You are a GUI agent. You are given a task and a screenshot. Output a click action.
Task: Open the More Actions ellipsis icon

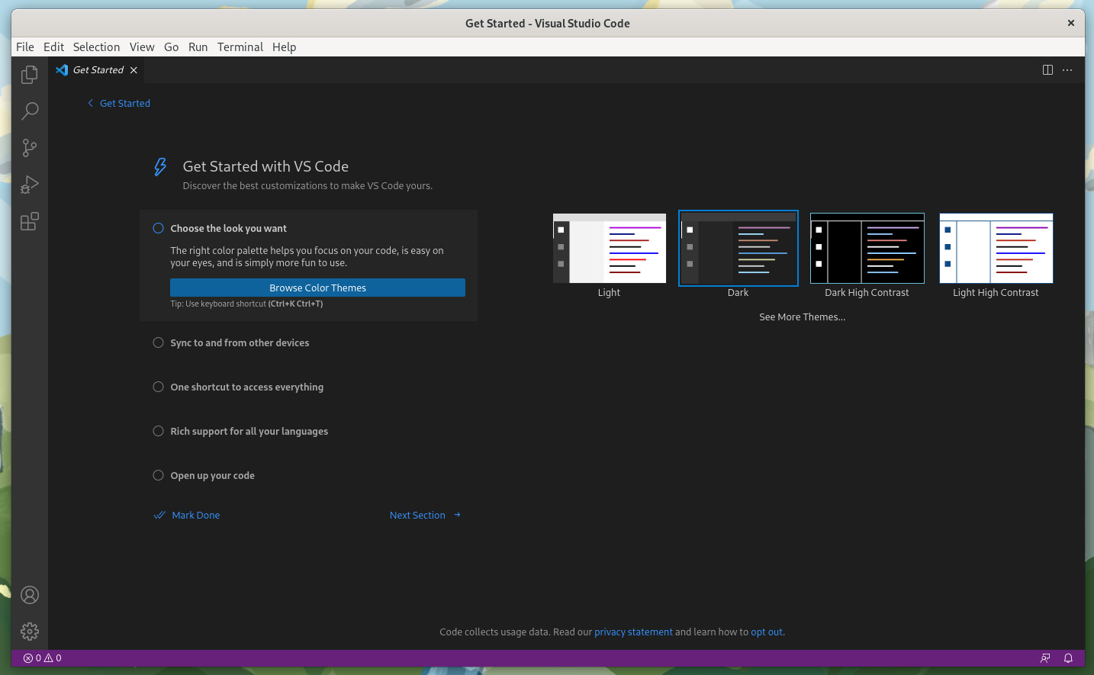[x=1067, y=70]
